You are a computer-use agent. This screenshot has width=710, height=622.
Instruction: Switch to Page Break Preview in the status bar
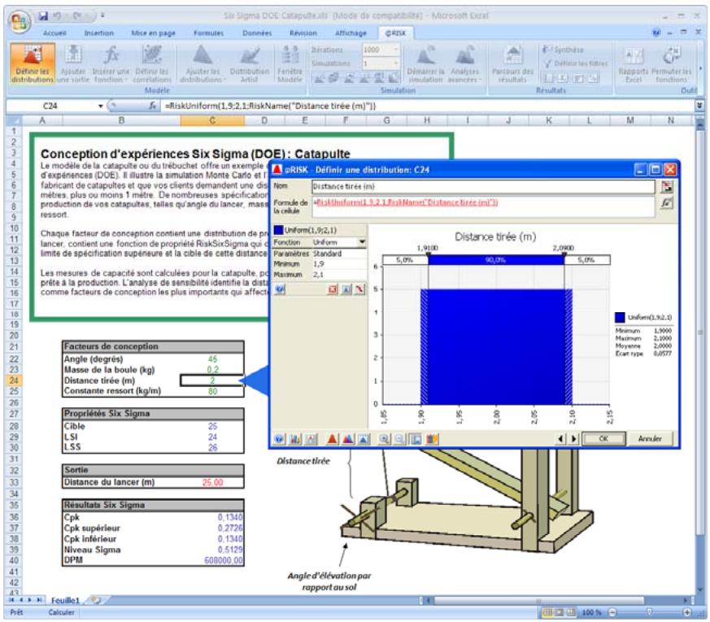571,612
